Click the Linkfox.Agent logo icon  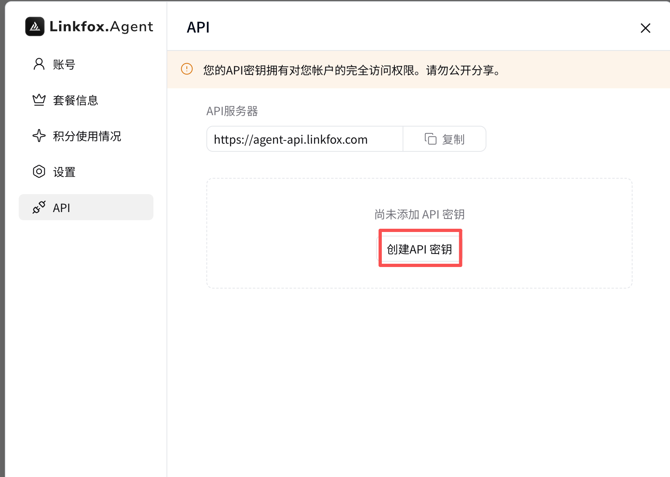click(x=35, y=26)
